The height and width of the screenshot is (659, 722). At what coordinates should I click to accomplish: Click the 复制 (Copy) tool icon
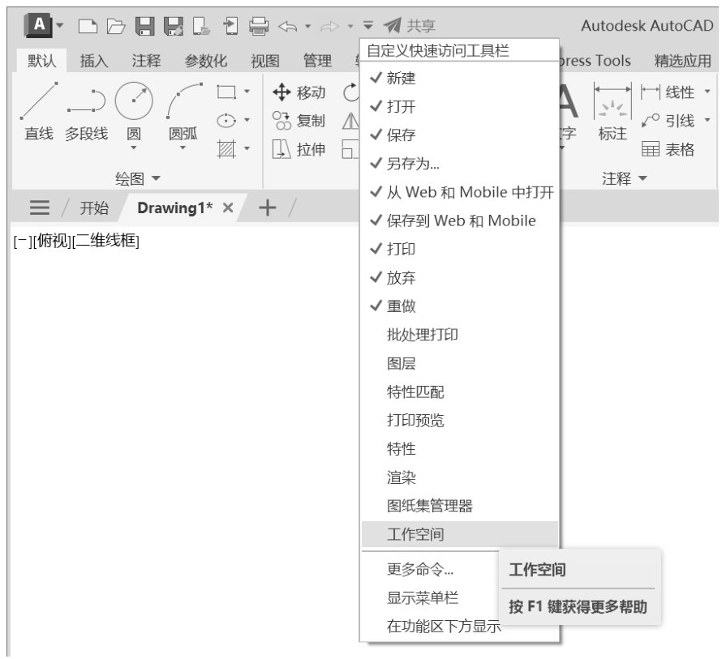[281, 121]
